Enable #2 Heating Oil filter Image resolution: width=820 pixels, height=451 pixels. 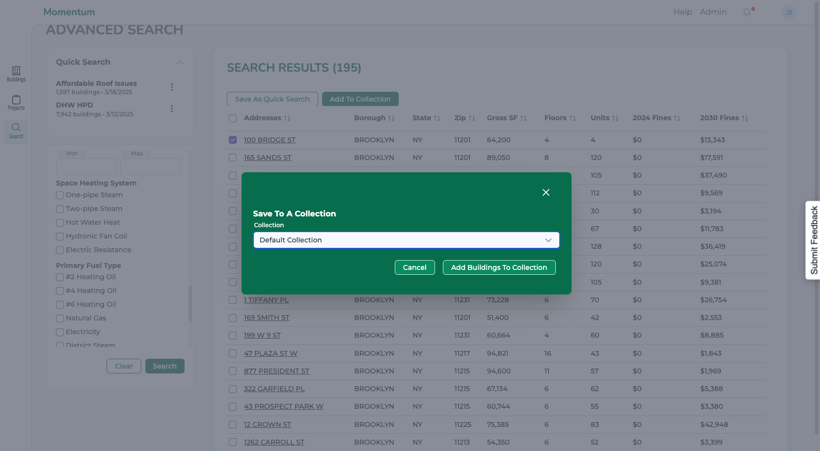pyautogui.click(x=60, y=277)
